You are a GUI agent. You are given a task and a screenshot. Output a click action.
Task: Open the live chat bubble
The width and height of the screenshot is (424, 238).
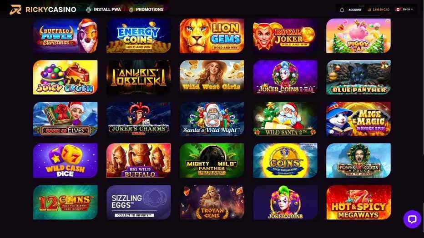[412, 219]
